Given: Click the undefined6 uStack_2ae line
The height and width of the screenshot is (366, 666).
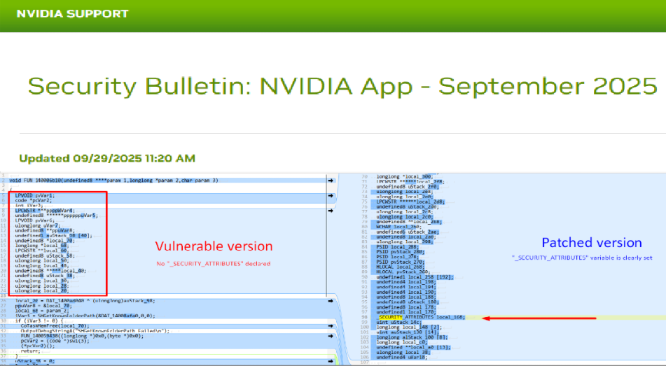Looking at the screenshot, I should tap(408, 232).
